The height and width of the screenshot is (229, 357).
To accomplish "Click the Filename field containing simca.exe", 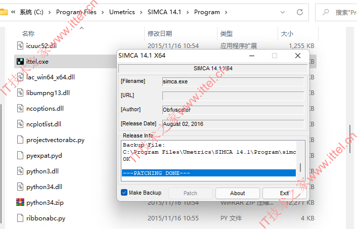I will click(x=233, y=81).
